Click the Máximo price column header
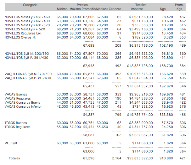The height and width of the screenshot is (165, 191). coord(75,9)
